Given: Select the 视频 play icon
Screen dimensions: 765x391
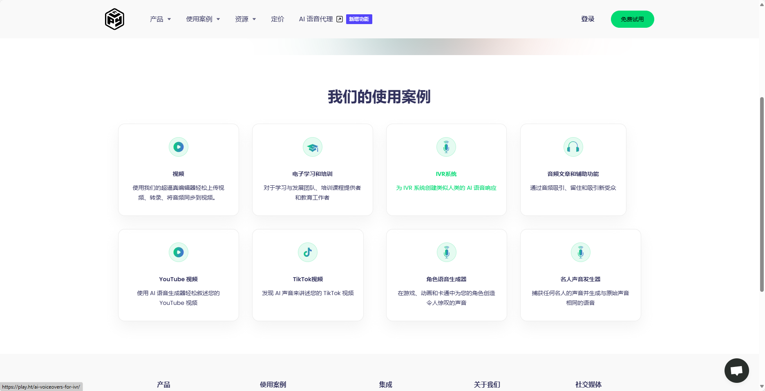Looking at the screenshot, I should 179,147.
